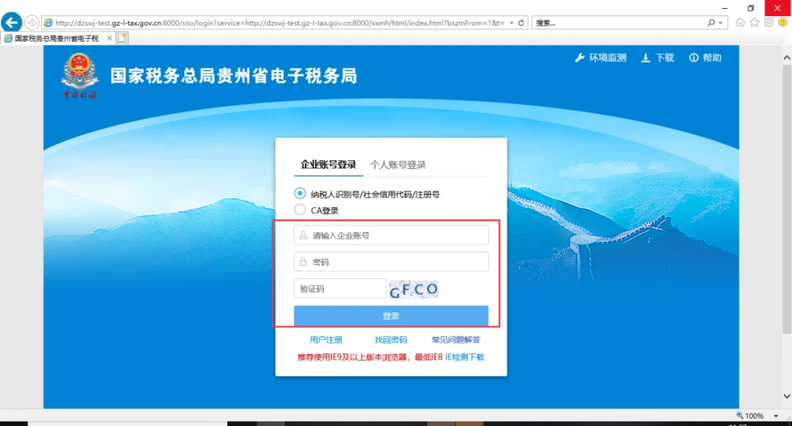Image resolution: width=792 pixels, height=426 pixels.
Task: Click the 密码 password field
Action: 391,261
